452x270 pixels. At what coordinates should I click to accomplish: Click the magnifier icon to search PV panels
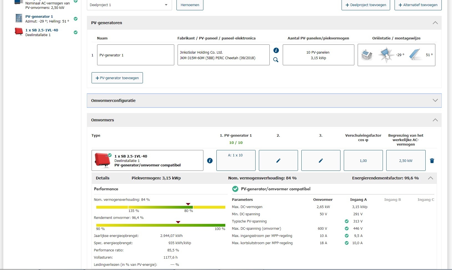point(276,60)
